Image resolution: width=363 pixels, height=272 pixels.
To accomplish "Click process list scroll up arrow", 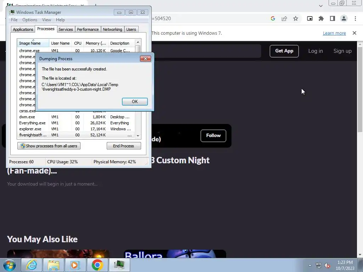I will coord(138,42).
